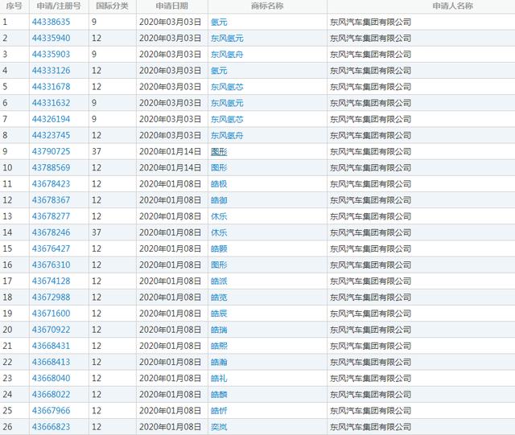Open application number 44331678
The height and width of the screenshot is (435, 515).
point(51,87)
